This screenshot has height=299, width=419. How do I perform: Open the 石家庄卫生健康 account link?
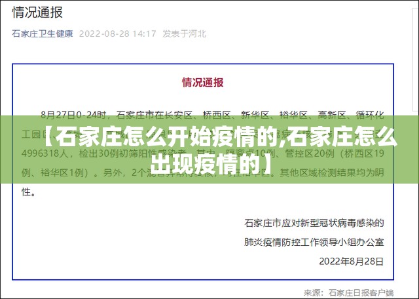pyautogui.click(x=42, y=33)
